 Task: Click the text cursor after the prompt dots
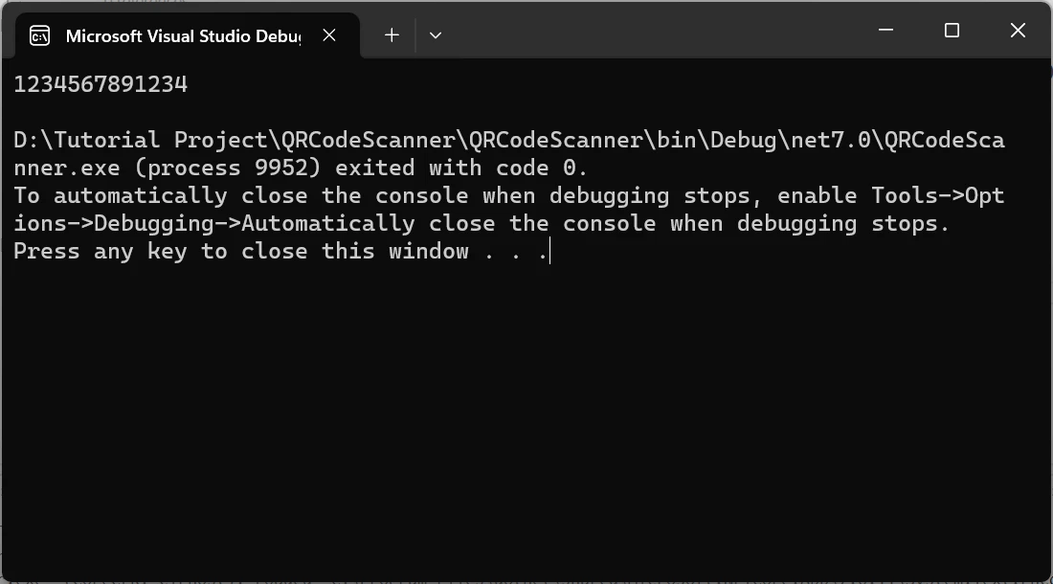click(550, 252)
